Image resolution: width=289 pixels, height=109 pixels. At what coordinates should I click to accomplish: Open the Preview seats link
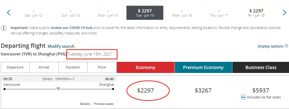click(104, 104)
